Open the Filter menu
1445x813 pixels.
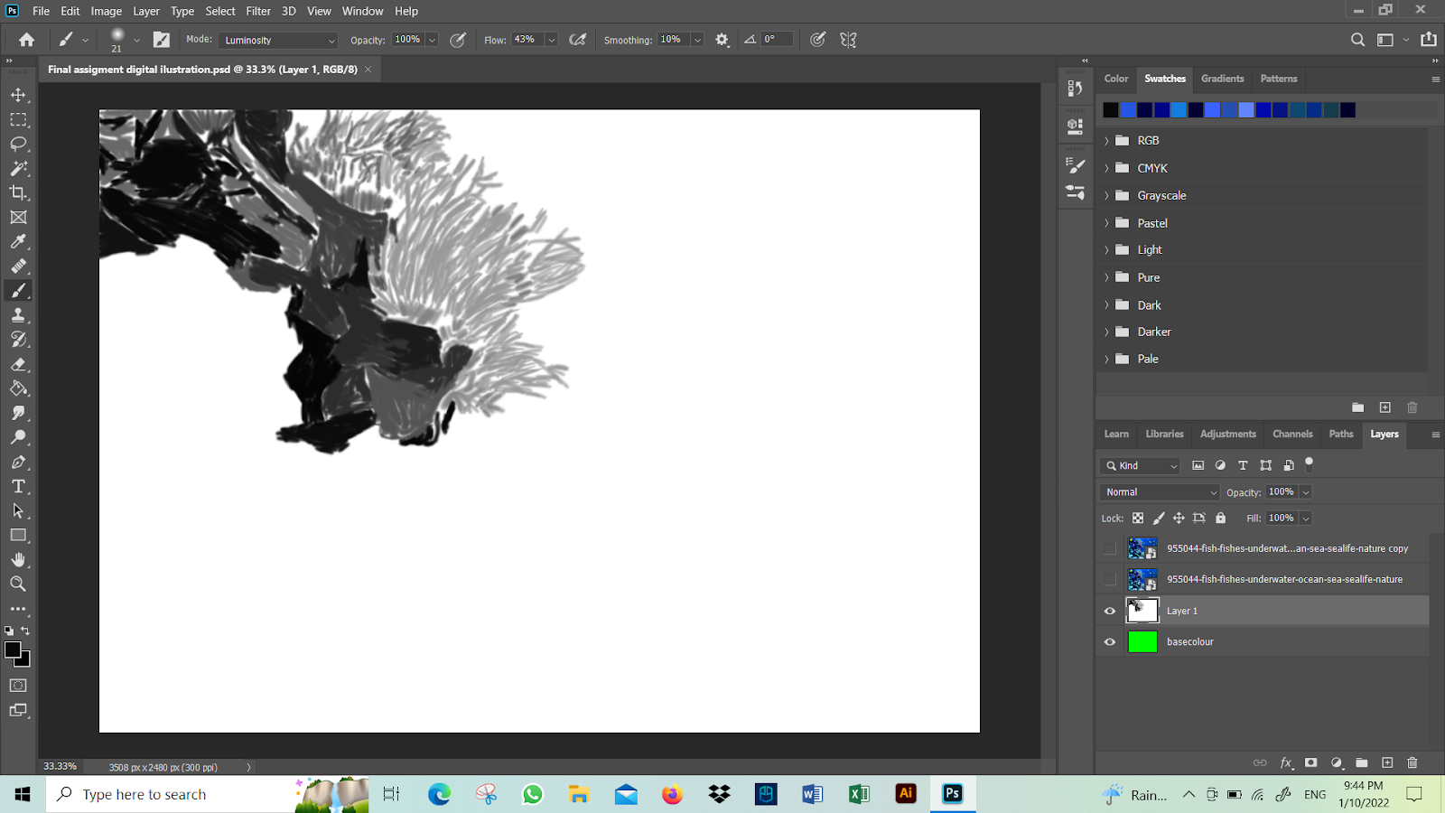(x=258, y=11)
